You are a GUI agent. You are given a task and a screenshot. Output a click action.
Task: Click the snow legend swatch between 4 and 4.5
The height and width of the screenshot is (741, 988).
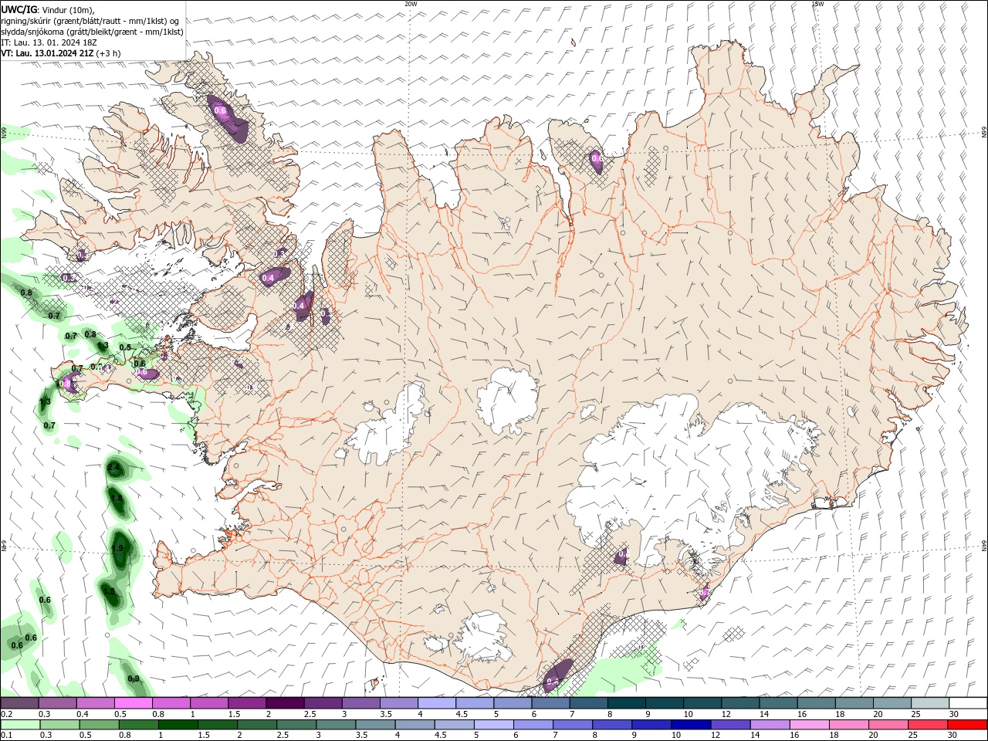[x=435, y=703]
